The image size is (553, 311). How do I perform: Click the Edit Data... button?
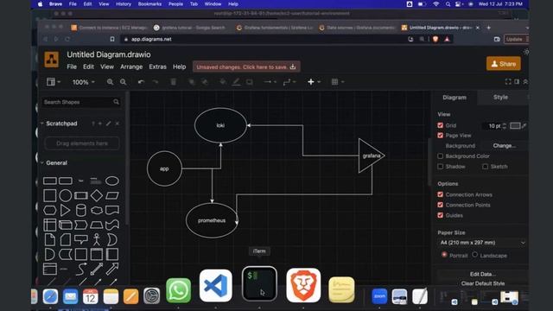click(482, 274)
